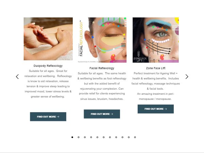This screenshot has width=204, height=153.
Task: Jump to the ninth carousel dot
Action: click(122, 137)
